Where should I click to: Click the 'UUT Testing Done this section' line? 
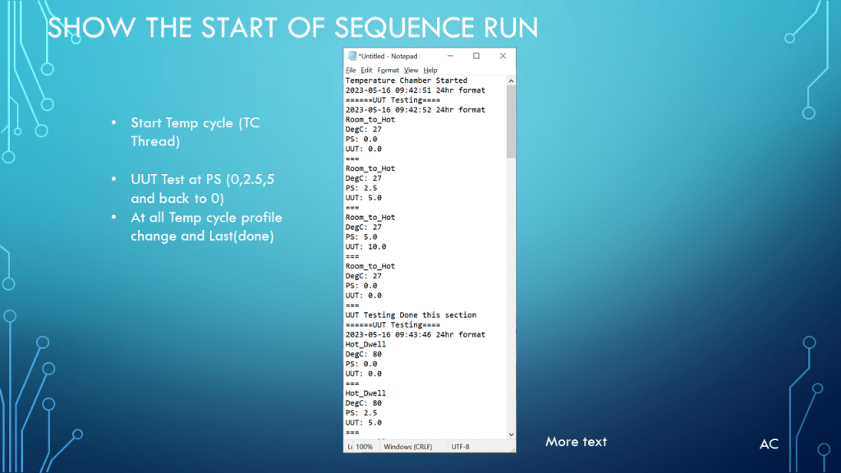[411, 315]
